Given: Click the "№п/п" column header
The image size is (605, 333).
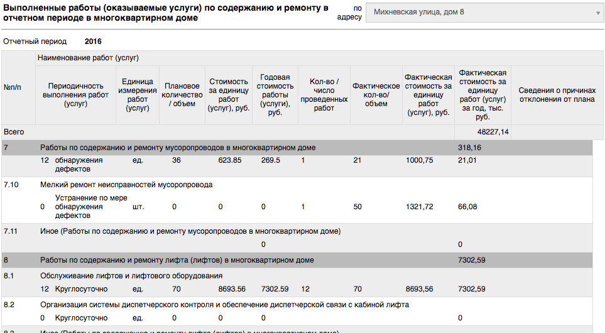Looking at the screenshot, I should [x=13, y=87].
